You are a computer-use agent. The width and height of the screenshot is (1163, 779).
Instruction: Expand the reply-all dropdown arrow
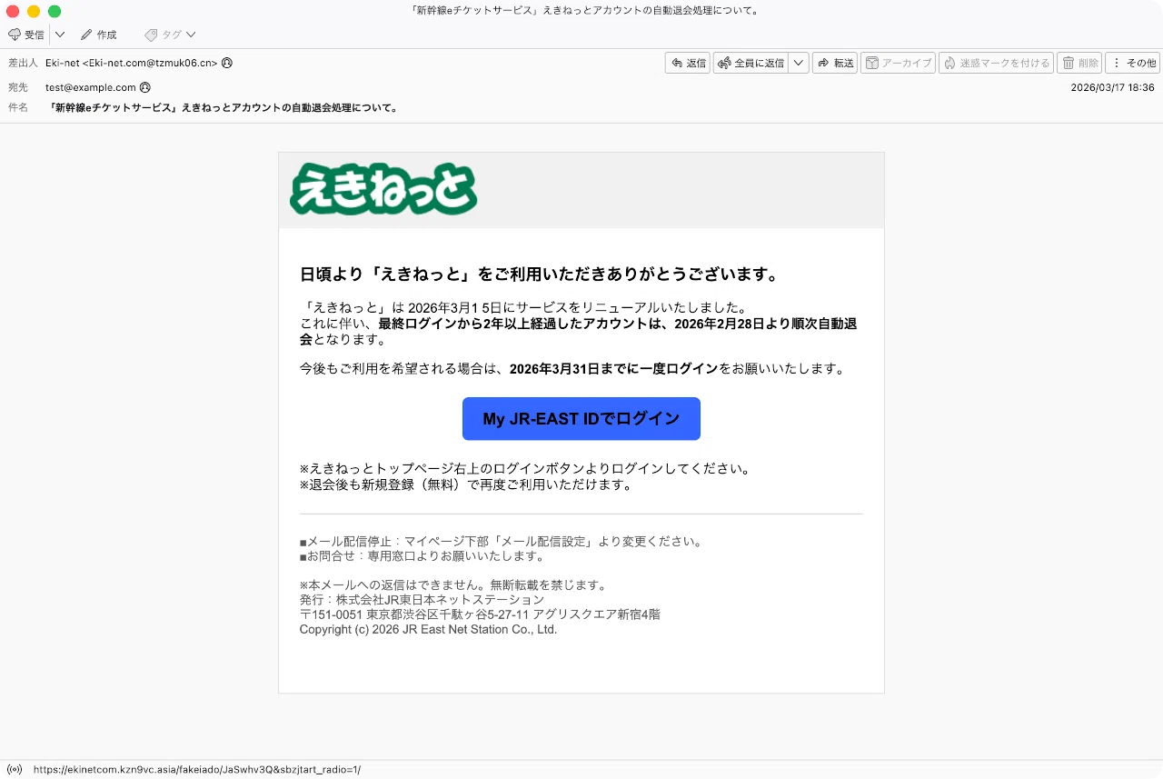point(799,63)
